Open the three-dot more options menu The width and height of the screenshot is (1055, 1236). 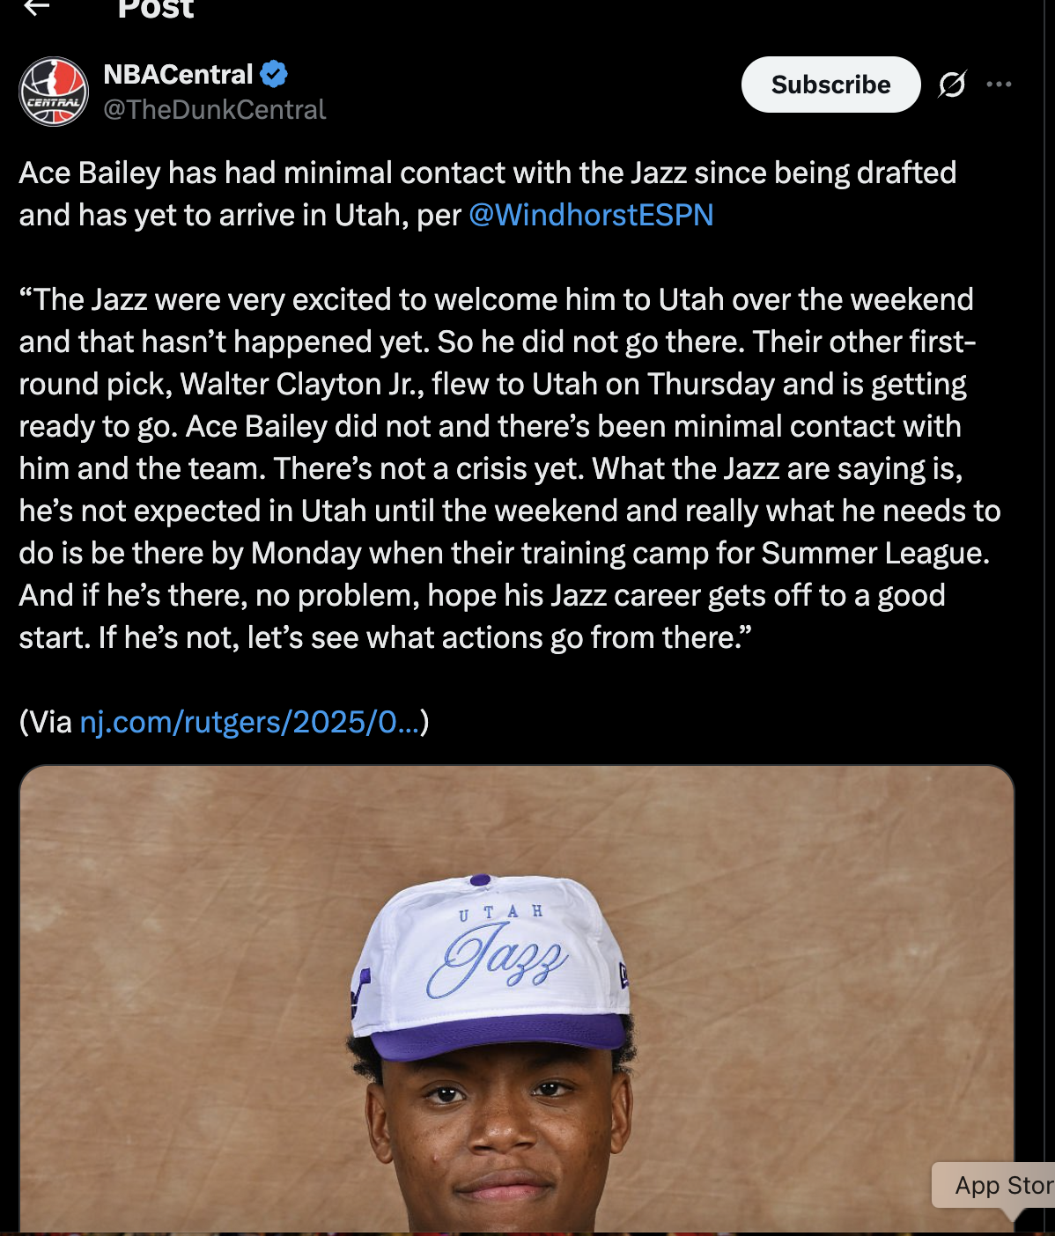pyautogui.click(x=999, y=85)
